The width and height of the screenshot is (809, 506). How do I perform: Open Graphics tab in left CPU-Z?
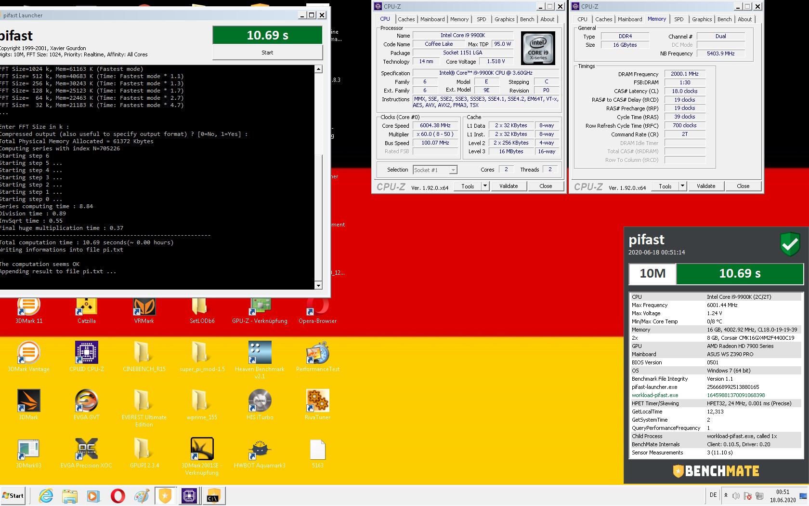504,19
